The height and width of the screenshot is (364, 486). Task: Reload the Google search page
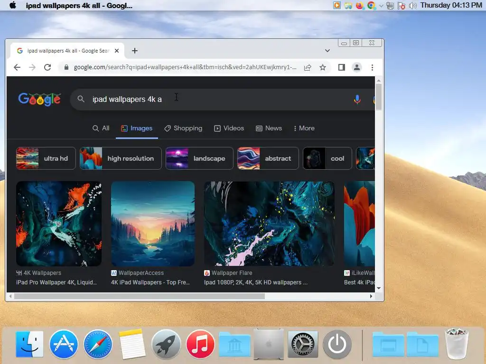(x=47, y=67)
